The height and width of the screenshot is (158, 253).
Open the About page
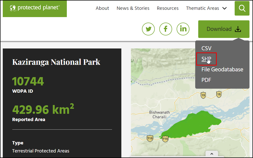tap(102, 8)
